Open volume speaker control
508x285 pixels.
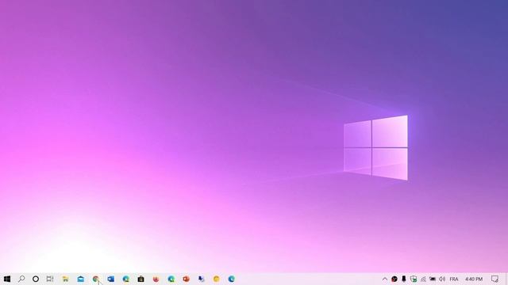(442, 279)
